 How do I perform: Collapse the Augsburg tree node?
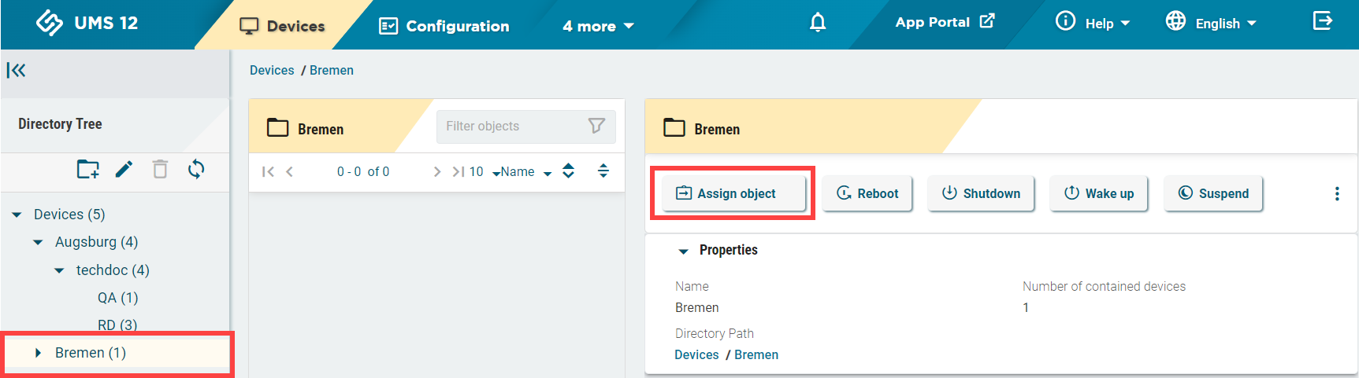(38, 242)
